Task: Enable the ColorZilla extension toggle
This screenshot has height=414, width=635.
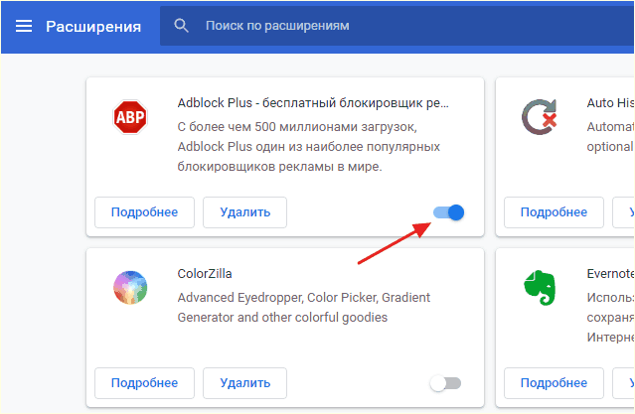Action: [445, 383]
